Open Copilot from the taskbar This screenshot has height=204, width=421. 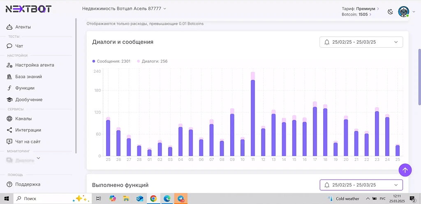tap(113, 199)
